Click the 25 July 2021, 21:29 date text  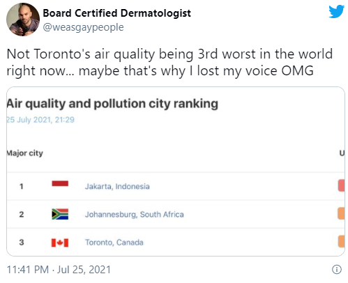tap(40, 120)
